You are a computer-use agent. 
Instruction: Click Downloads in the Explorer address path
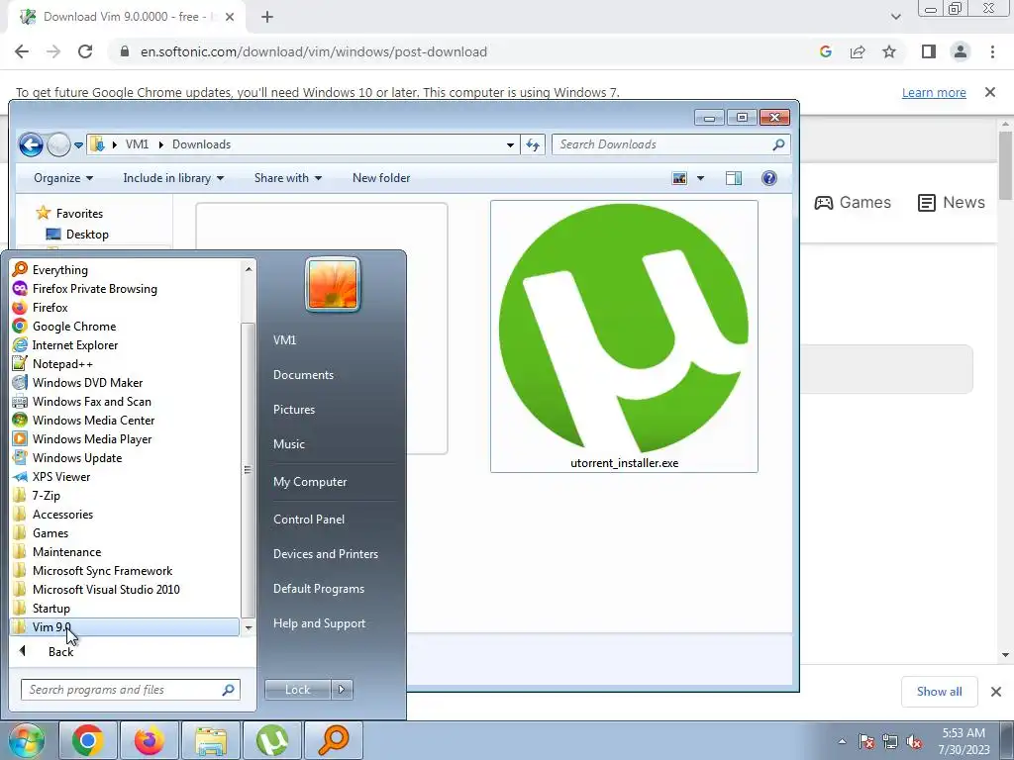point(201,144)
